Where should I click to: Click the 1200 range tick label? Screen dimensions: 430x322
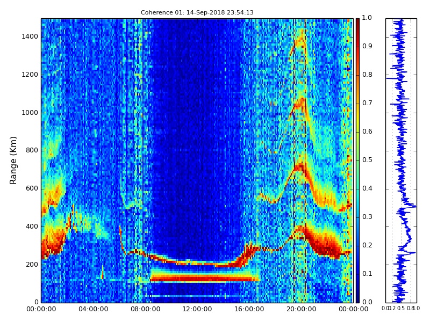pyautogui.click(x=30, y=75)
